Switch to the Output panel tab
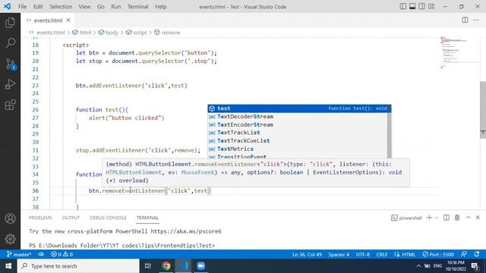486x273 pixels. (x=71, y=218)
